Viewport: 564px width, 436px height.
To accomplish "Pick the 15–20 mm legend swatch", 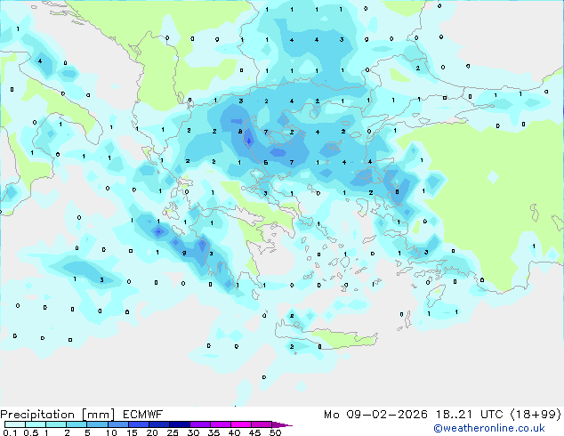I will pyautogui.click(x=139, y=424).
